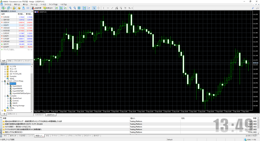Screen dimensions: 260x141
Task: Select the horizontal line drawing tool
Action: [108, 8]
